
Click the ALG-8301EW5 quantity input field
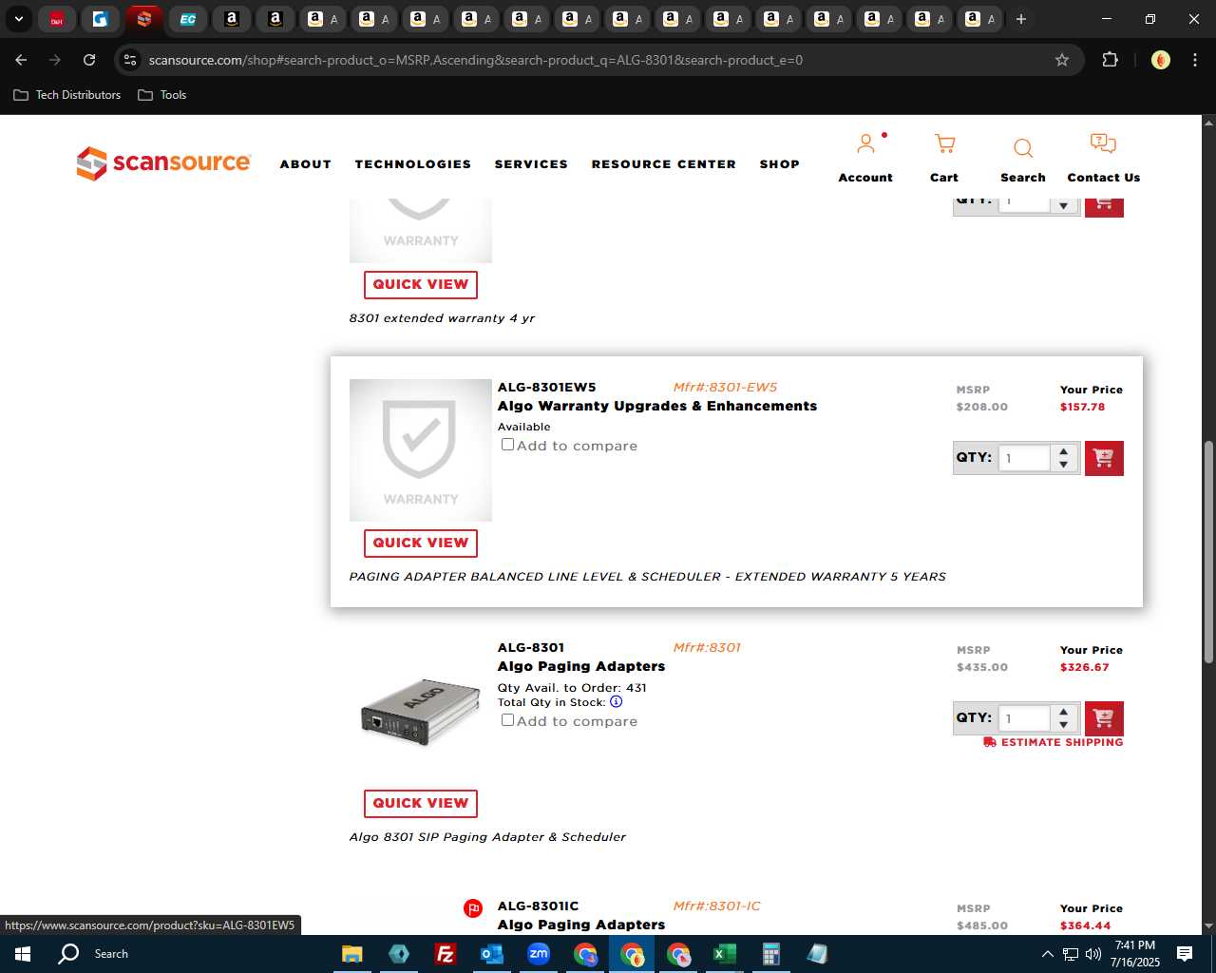[1025, 458]
